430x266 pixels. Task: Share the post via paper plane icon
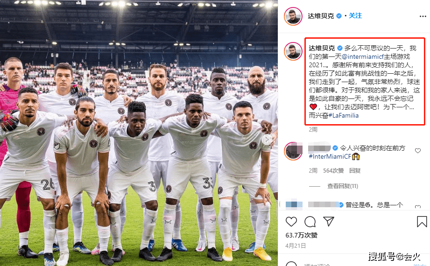328,221
